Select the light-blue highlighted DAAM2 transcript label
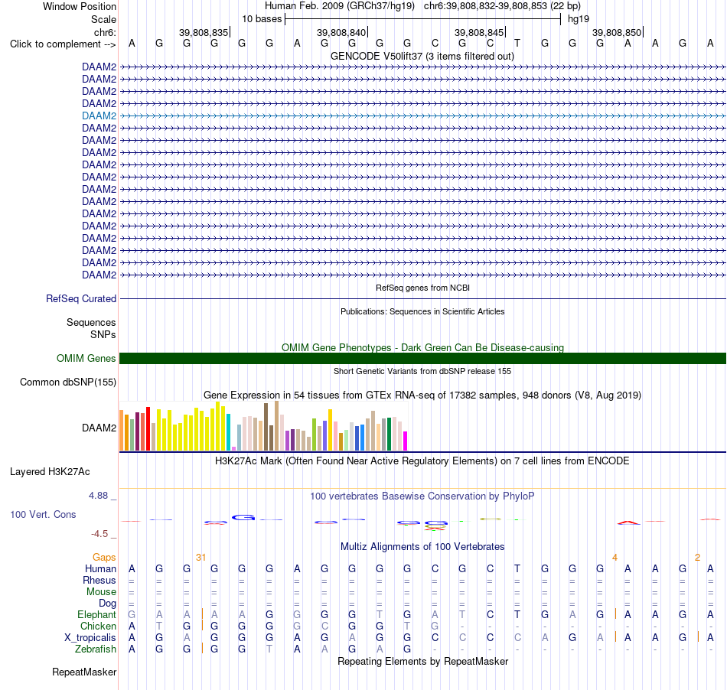 (99, 116)
